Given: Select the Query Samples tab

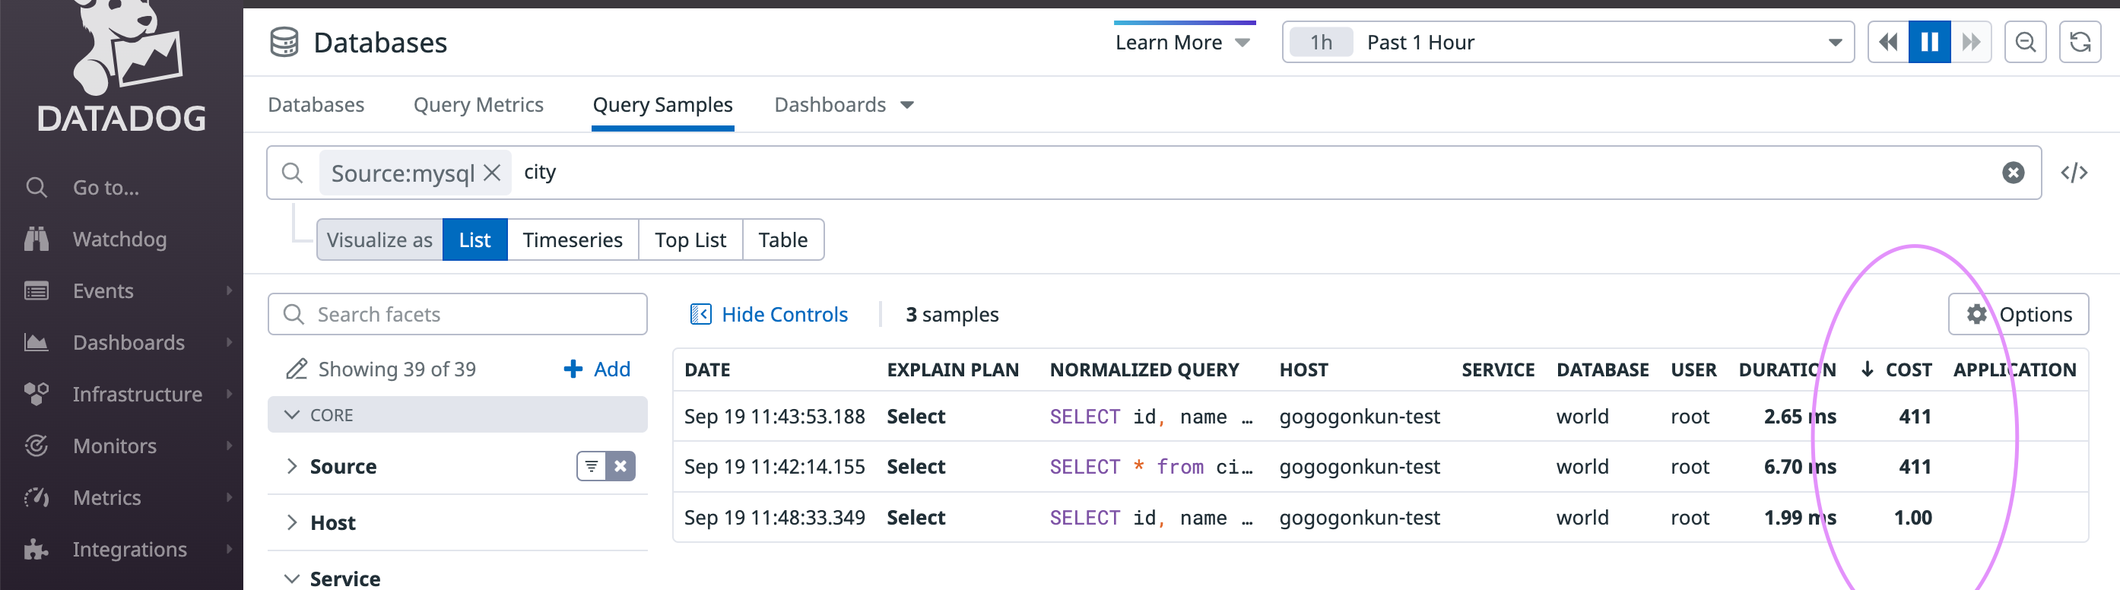Looking at the screenshot, I should [662, 106].
